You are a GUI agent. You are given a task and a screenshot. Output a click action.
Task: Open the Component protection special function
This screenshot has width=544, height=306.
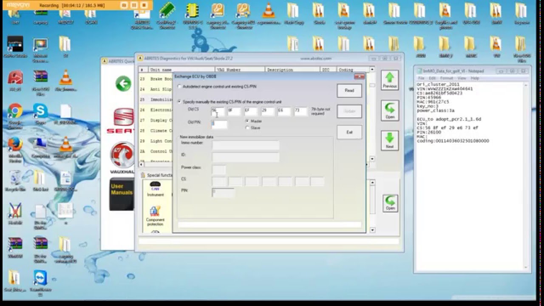[x=155, y=216]
